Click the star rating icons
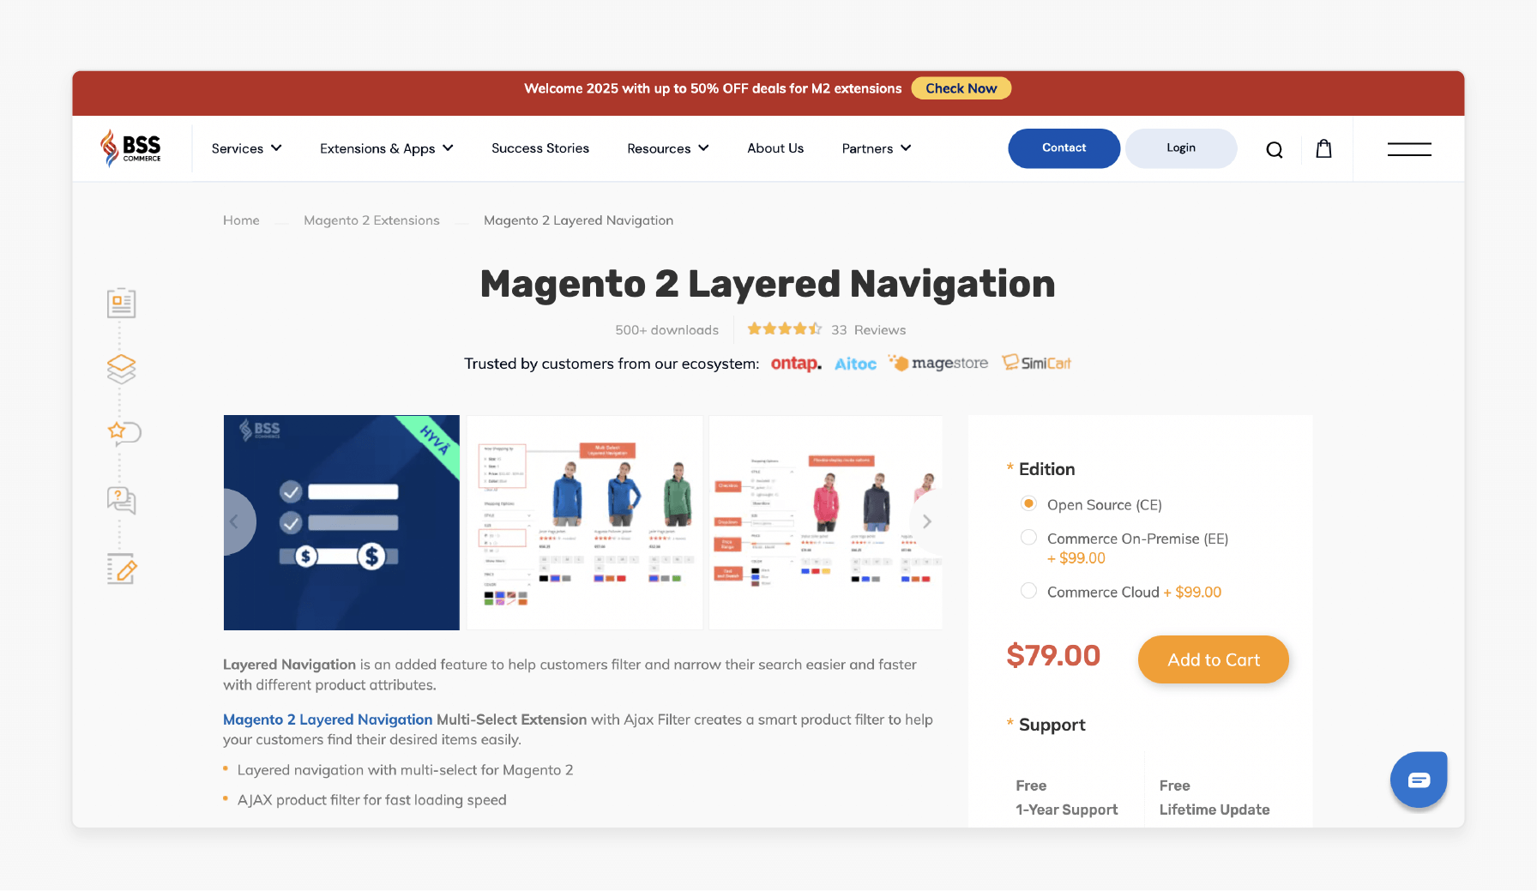Viewport: 1537px width, 891px height. 784,329
